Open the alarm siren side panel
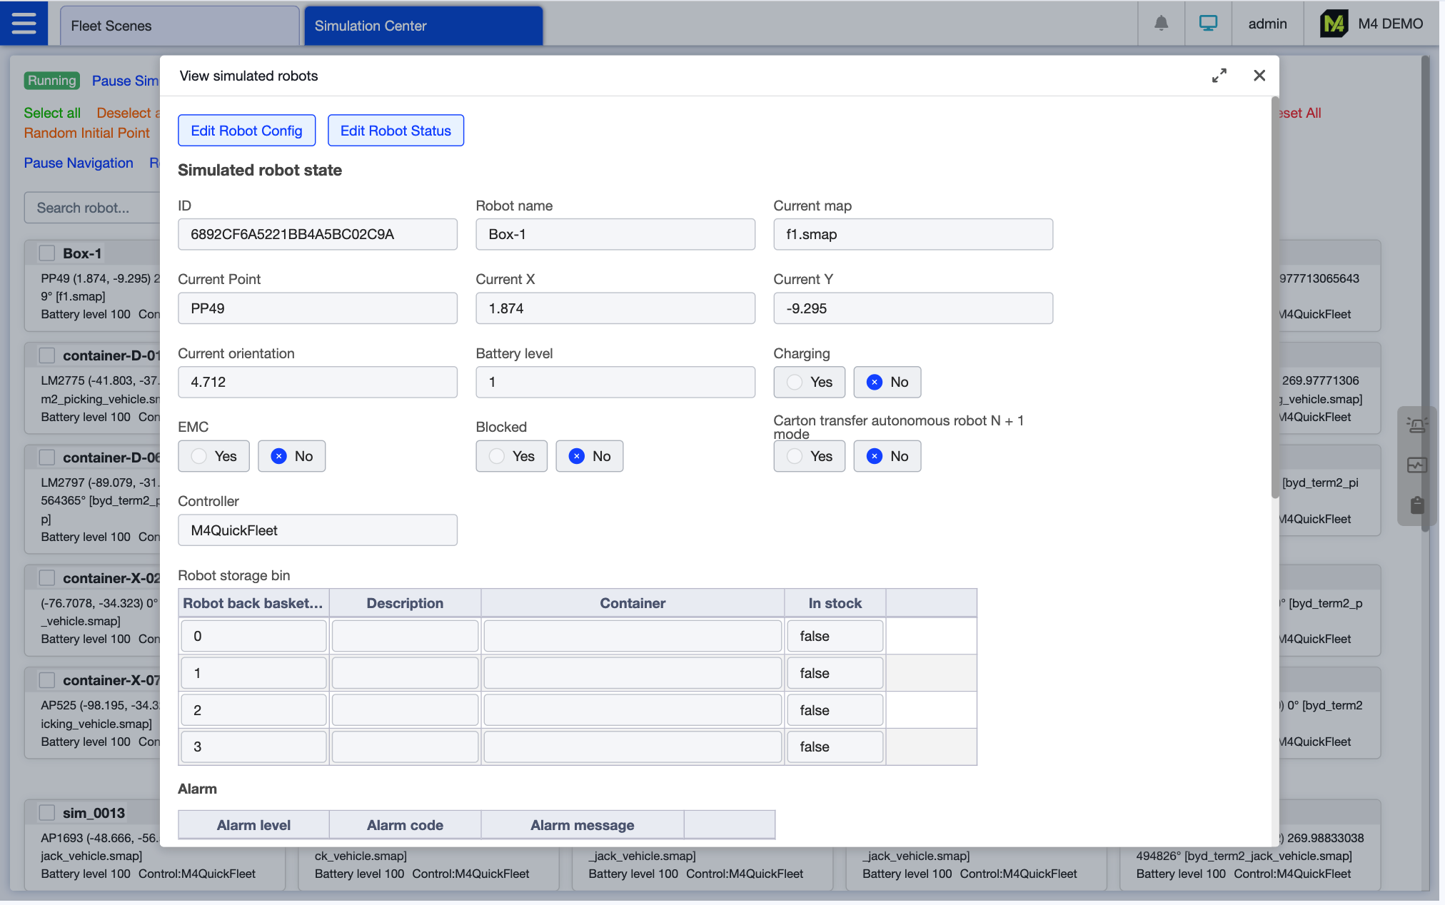The height and width of the screenshot is (905, 1445). tap(1416, 425)
